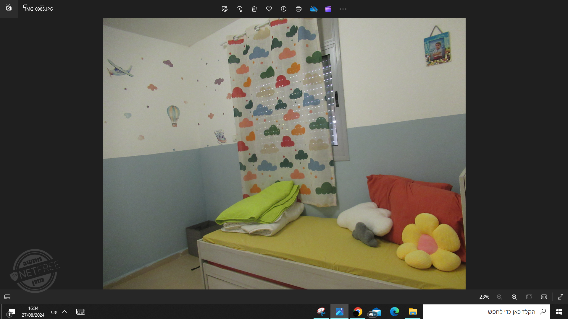Print the current photo
Screen dimensions: 568x319
(298, 9)
